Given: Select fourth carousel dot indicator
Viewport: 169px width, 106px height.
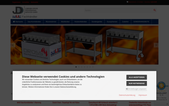Looking at the screenshot, I should point(84,67).
